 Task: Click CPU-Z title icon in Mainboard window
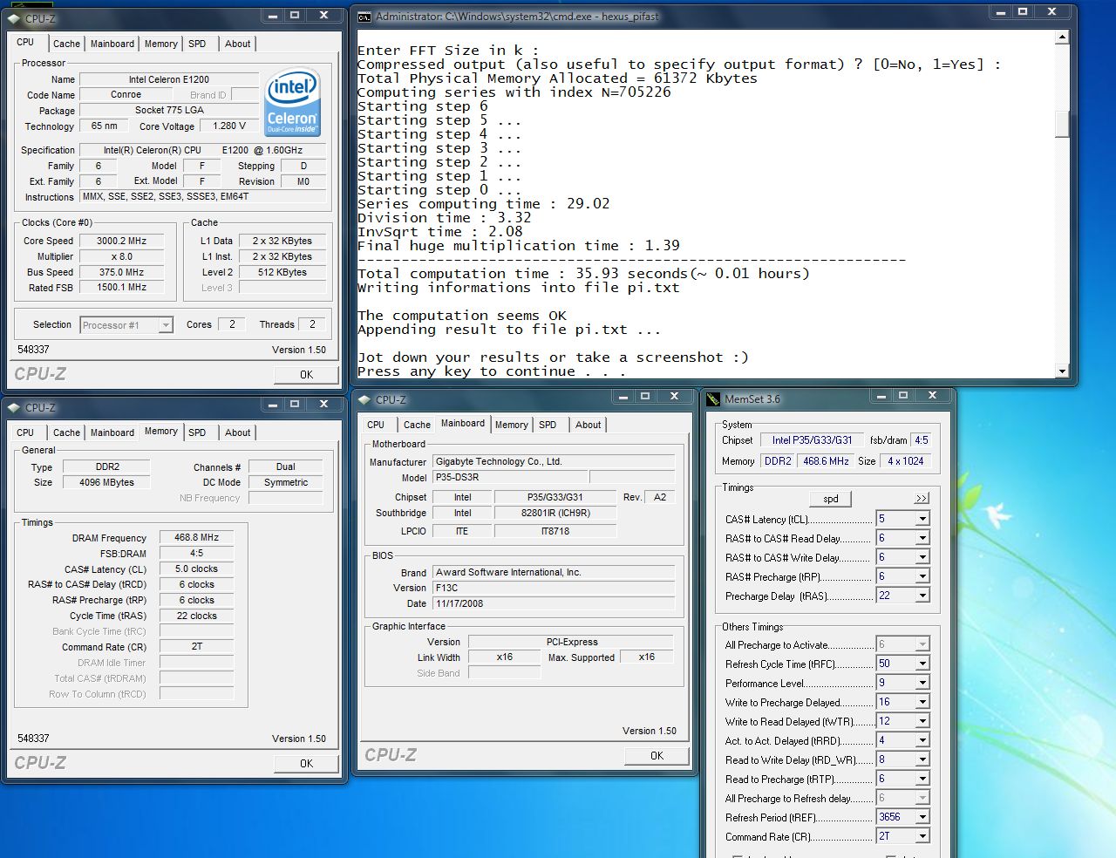364,399
